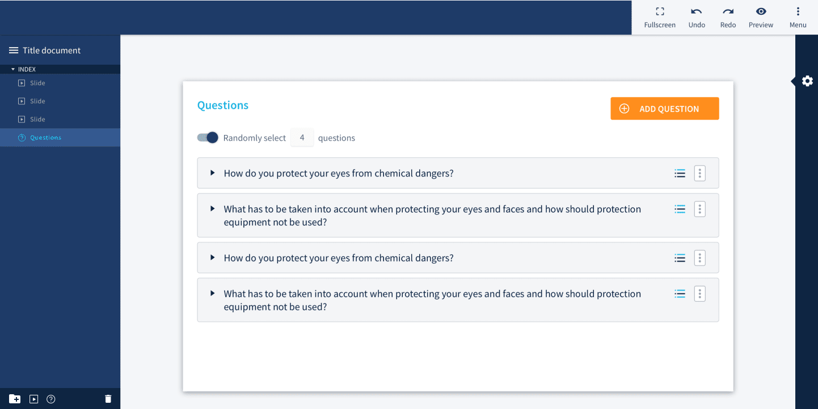Click the add slide icon in bottom bar
818x409 pixels.
[x=34, y=399]
